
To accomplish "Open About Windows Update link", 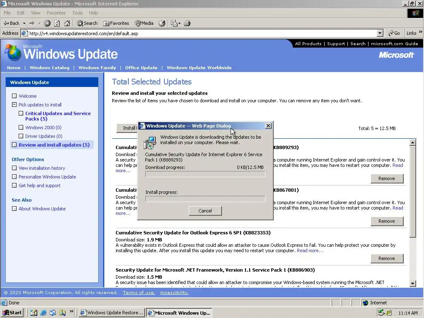I will [42, 209].
